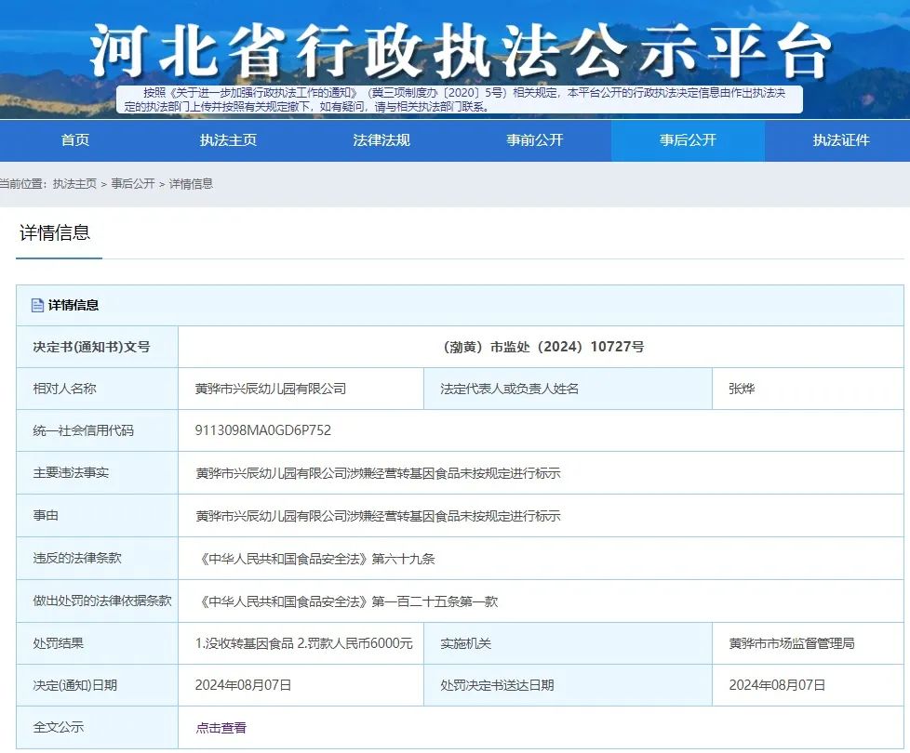Click the 河北省行政执法公示平台 banner title

(x=461, y=52)
